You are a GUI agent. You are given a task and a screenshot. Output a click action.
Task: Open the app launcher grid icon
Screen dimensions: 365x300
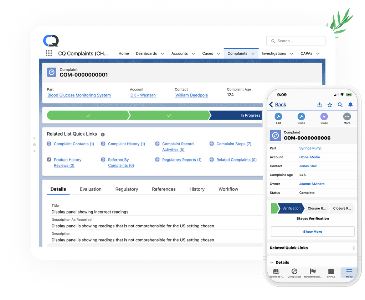pos(49,53)
